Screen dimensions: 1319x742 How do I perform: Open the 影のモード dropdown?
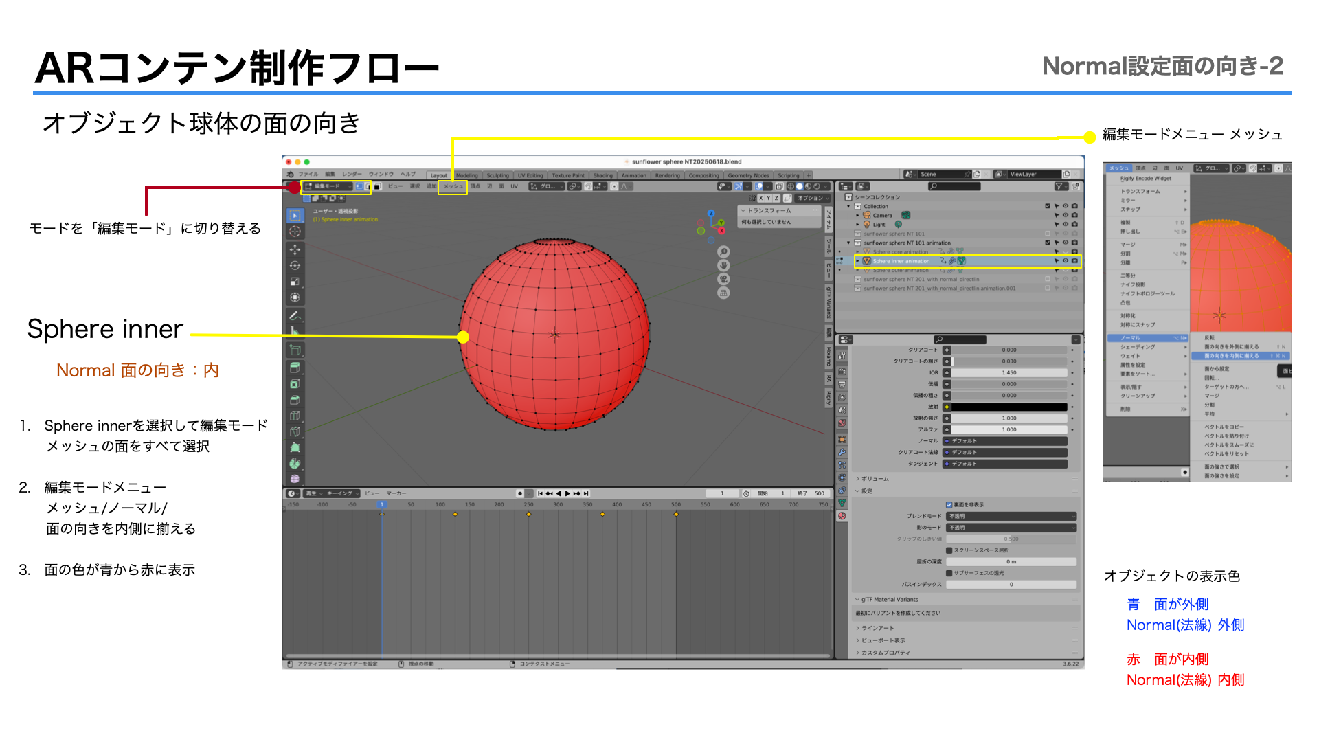1011,528
